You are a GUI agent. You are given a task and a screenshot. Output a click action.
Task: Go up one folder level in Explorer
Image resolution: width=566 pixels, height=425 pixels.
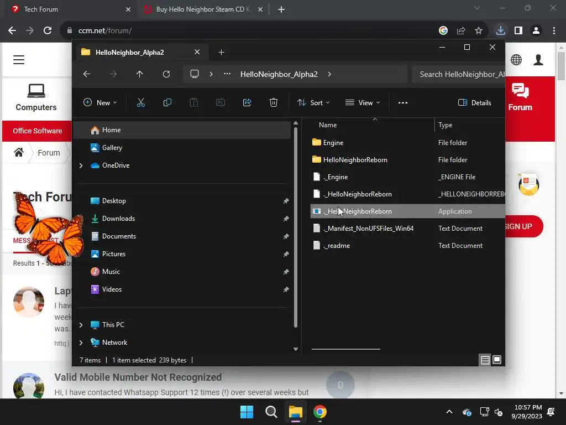[140, 74]
